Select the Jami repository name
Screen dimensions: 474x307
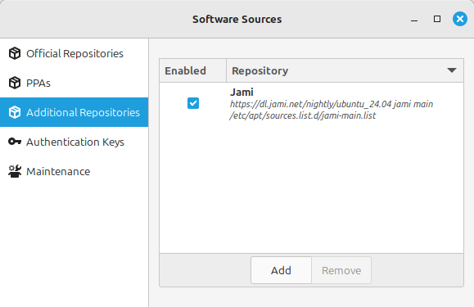pos(242,92)
